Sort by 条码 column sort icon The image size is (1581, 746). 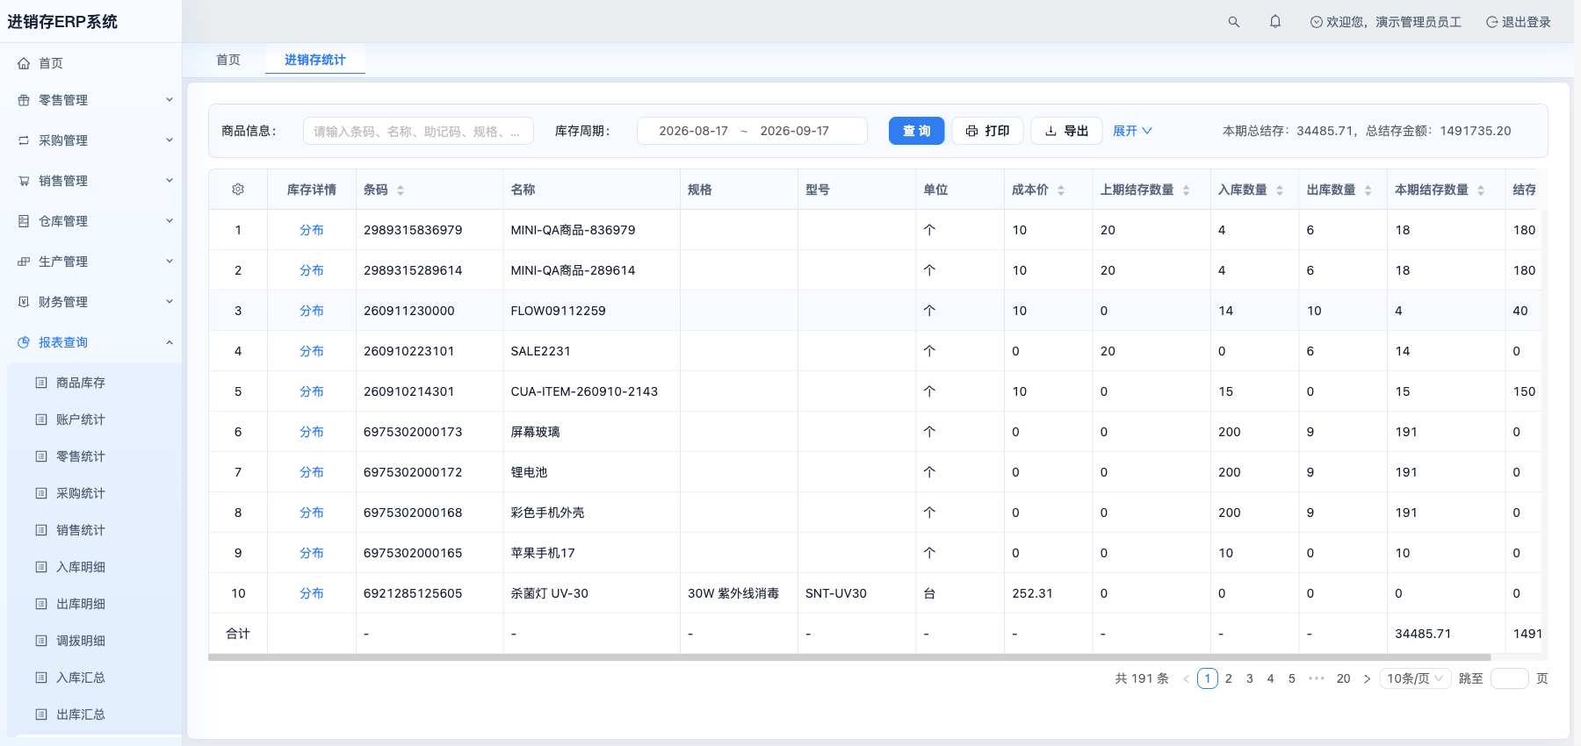(x=401, y=190)
